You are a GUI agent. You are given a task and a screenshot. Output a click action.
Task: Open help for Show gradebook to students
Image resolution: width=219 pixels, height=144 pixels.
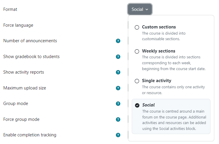(x=118, y=57)
